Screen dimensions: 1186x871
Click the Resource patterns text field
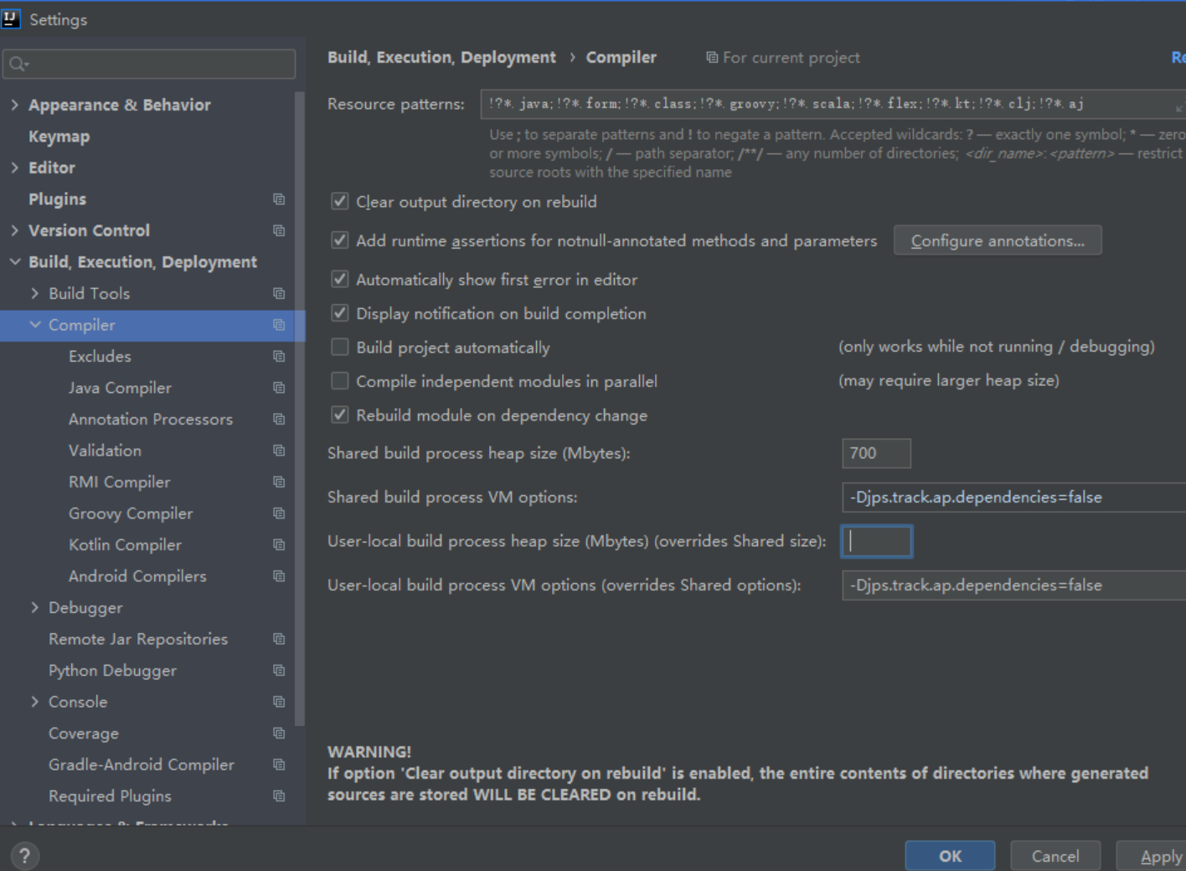[x=833, y=104]
